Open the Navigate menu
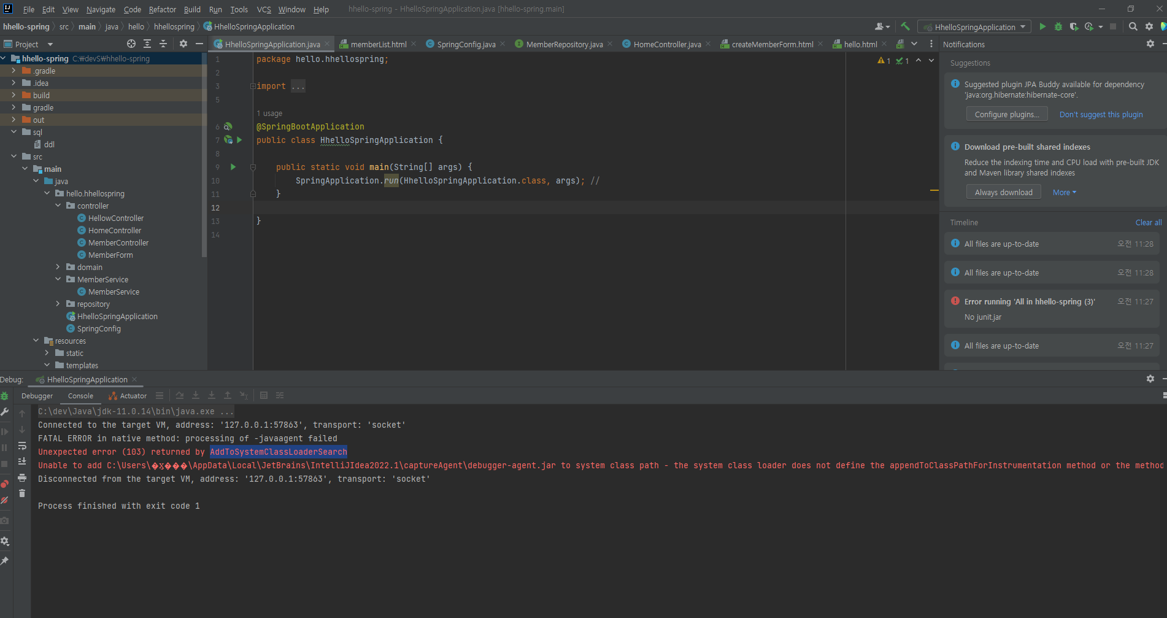This screenshot has width=1167, height=618. coord(101,9)
